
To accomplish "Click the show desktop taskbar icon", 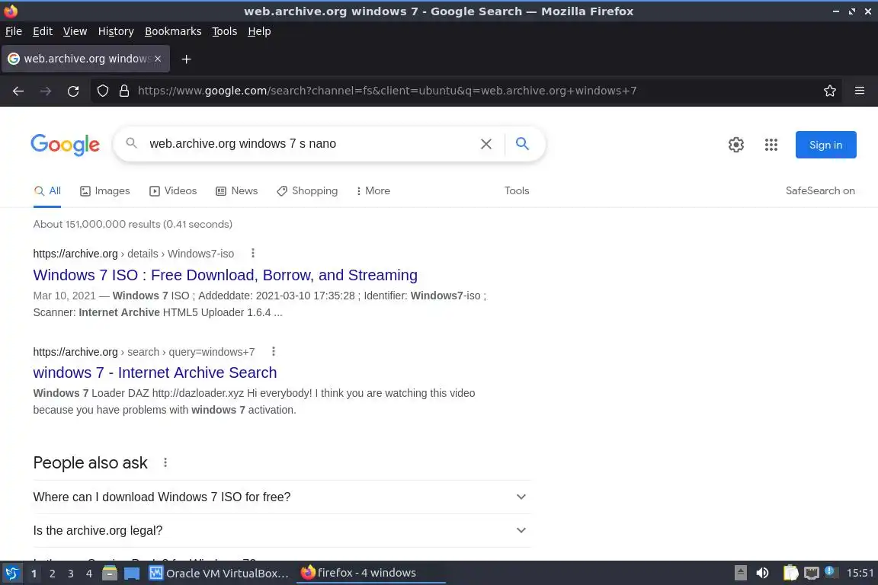I will click(x=132, y=574).
